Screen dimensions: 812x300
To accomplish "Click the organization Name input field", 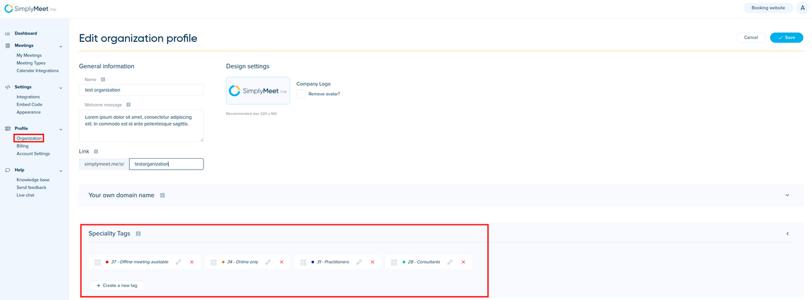I will point(142,90).
